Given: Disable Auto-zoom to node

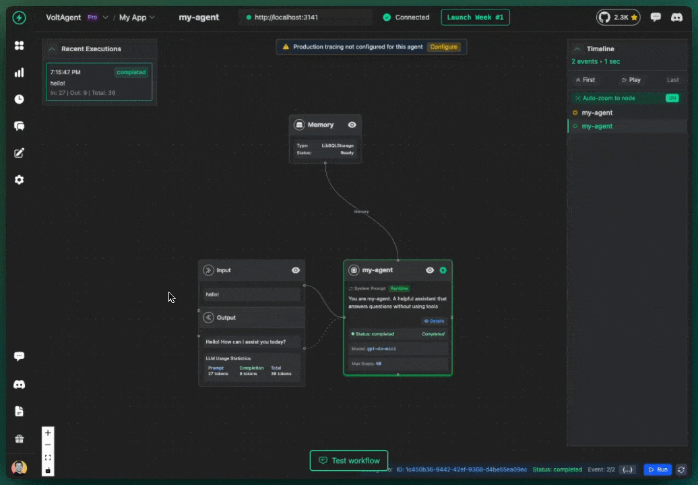Looking at the screenshot, I should click(671, 98).
